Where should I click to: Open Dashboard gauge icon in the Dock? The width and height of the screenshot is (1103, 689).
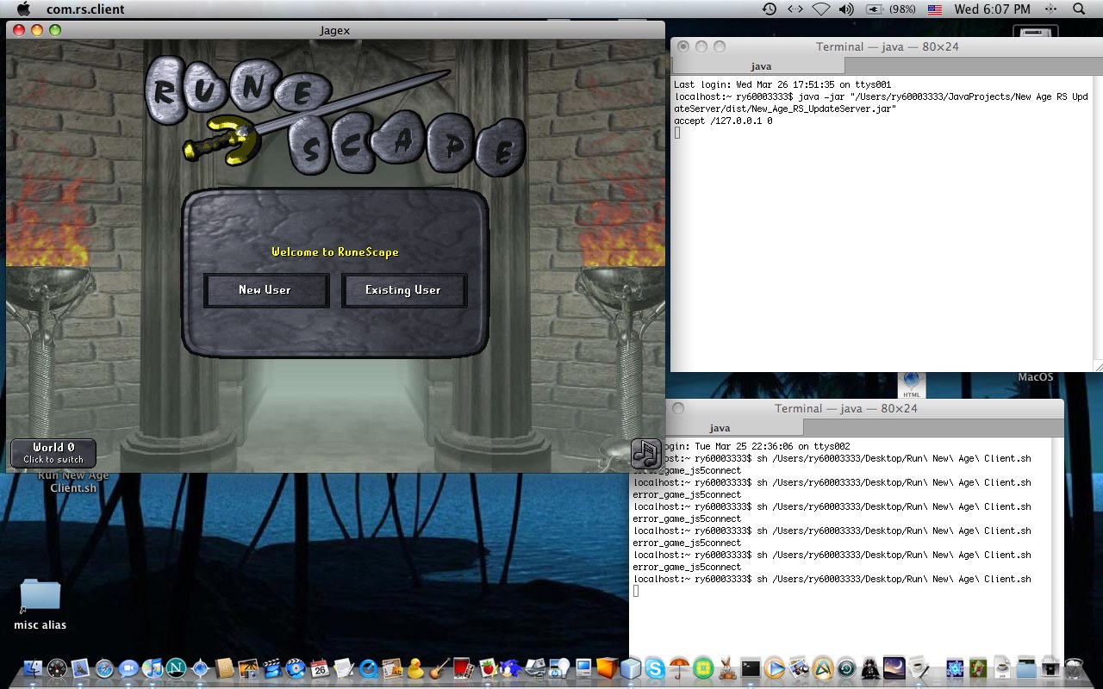57,667
